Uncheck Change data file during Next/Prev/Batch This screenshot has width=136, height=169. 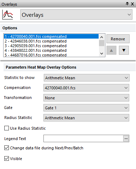(6, 148)
